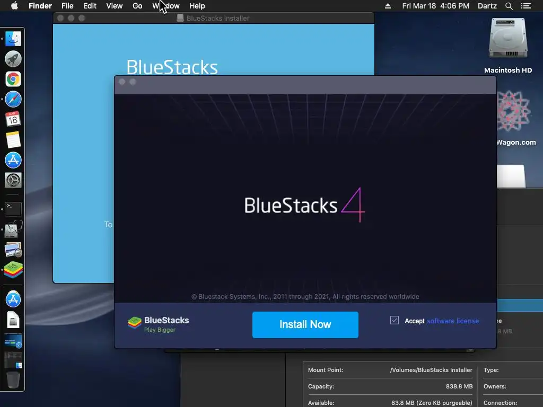Open App Store icon below Notes
The width and height of the screenshot is (543, 407).
coord(13,160)
